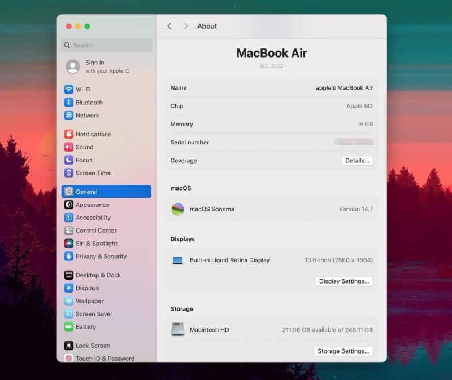Click the Serial number label
Viewport: 452px width, 380px height.
coord(190,143)
